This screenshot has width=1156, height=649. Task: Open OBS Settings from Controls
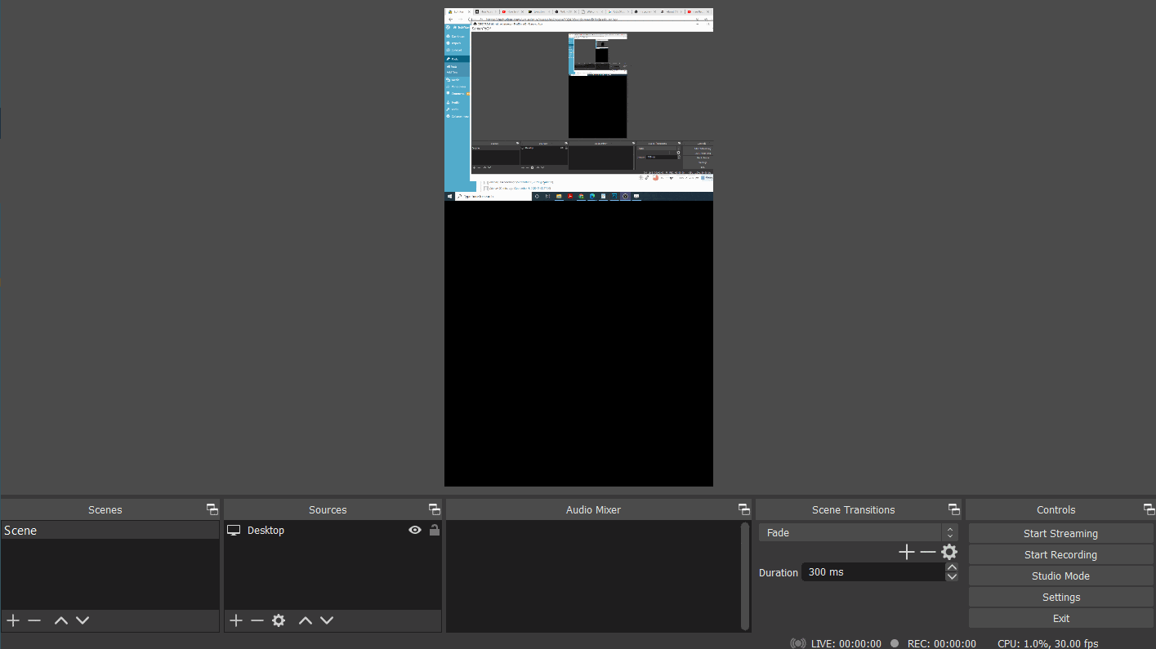(x=1060, y=597)
